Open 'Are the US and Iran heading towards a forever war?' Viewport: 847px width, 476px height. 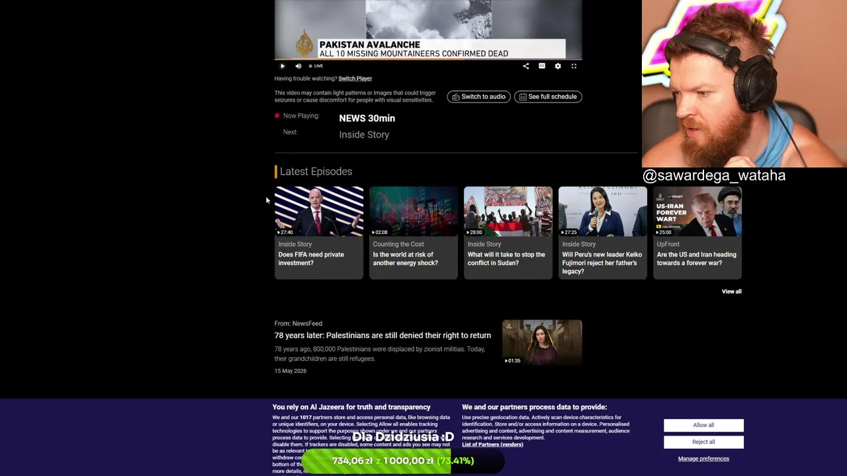(696, 259)
